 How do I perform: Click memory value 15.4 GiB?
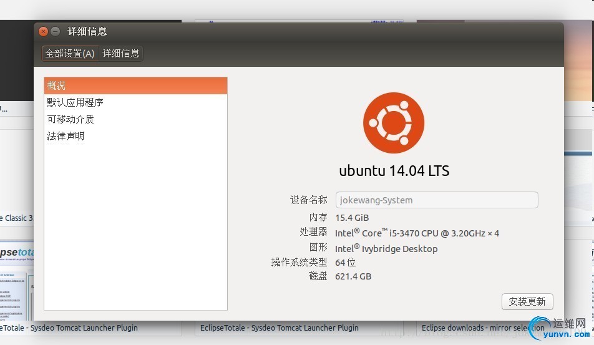pos(352,218)
